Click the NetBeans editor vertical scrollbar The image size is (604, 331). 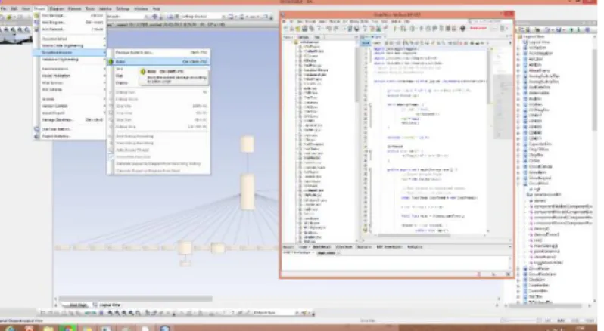pyautogui.click(x=490, y=77)
